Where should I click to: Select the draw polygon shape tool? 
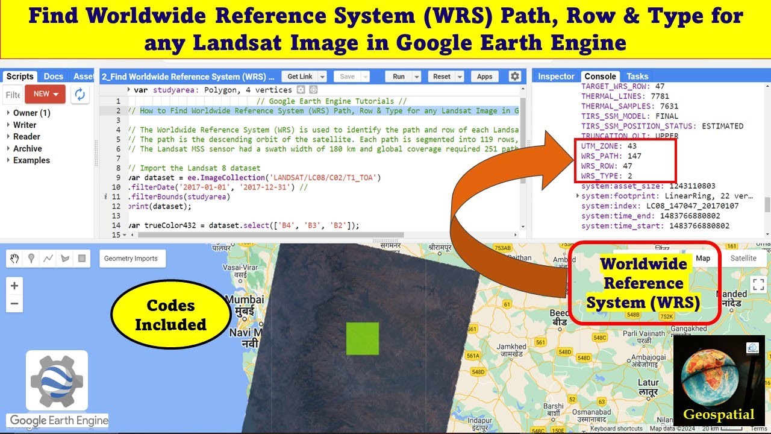pyautogui.click(x=65, y=259)
